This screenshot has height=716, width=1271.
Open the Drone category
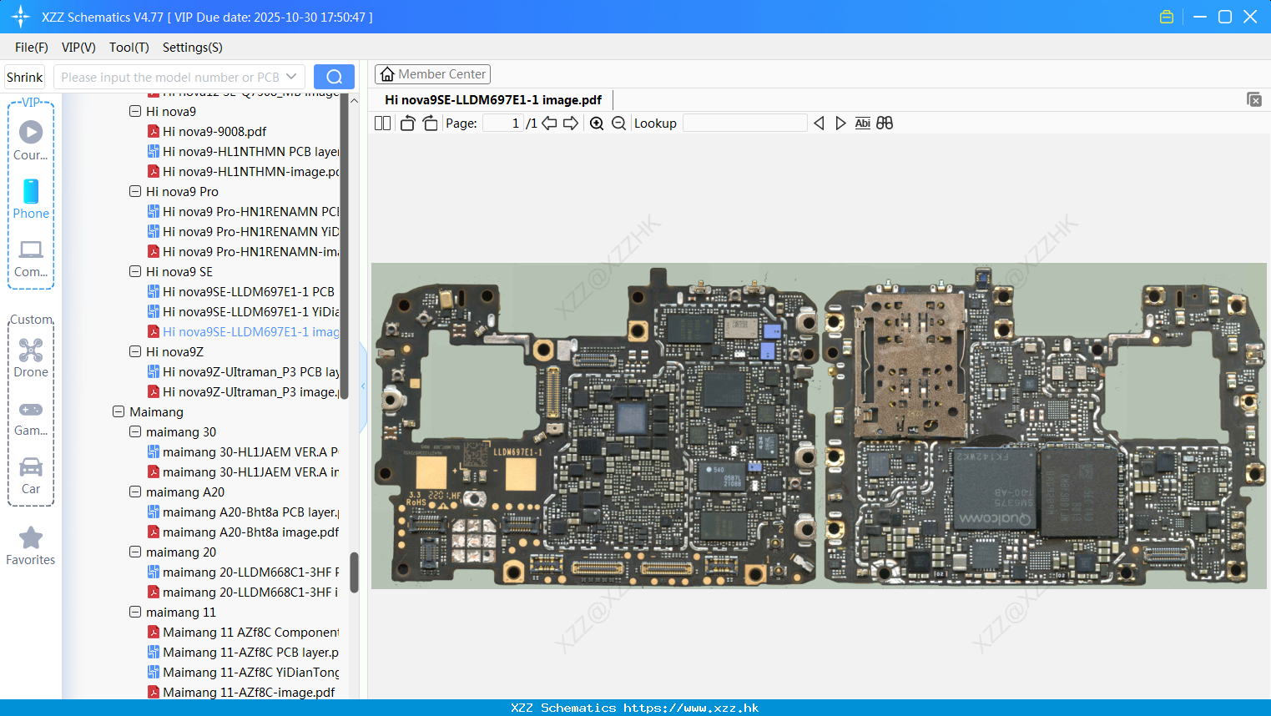click(x=31, y=358)
